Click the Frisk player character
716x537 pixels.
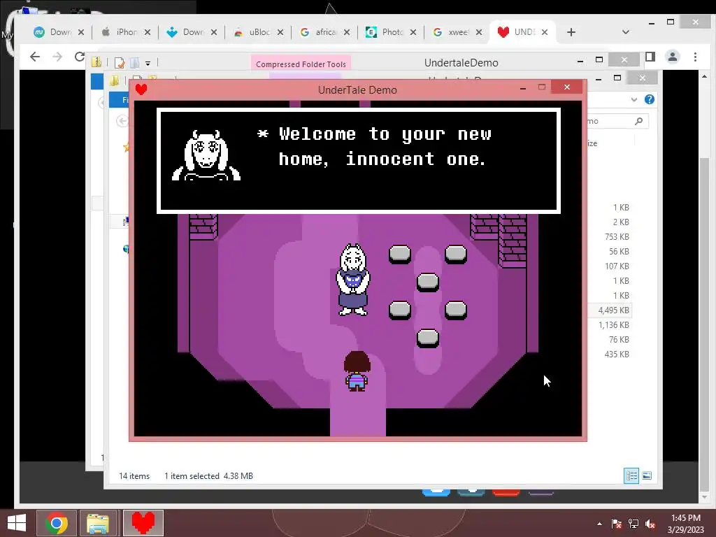357,371
